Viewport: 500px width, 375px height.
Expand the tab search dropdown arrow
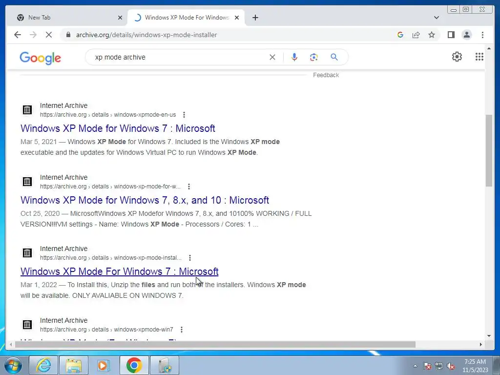[x=436, y=18]
